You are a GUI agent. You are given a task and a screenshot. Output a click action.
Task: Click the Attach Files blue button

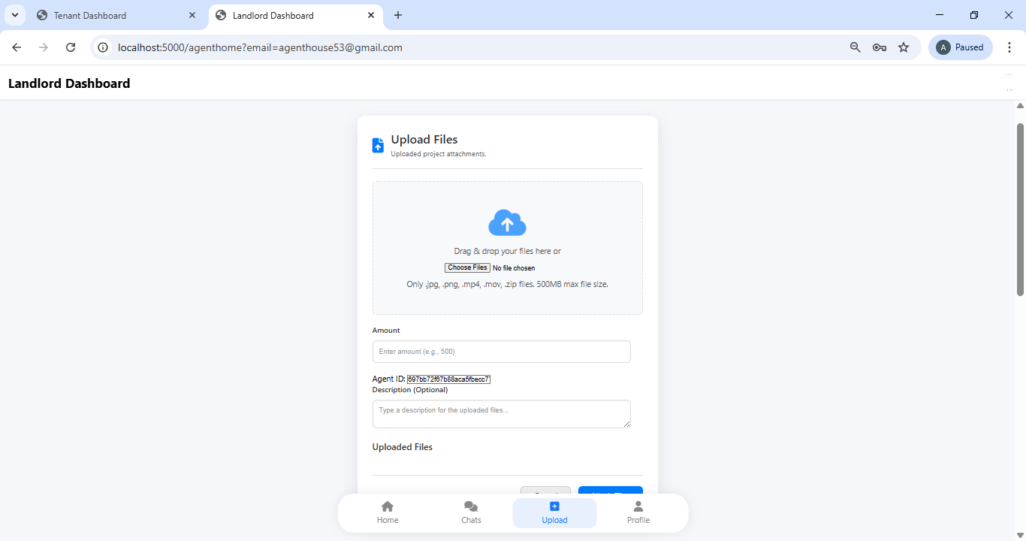[x=610, y=494]
